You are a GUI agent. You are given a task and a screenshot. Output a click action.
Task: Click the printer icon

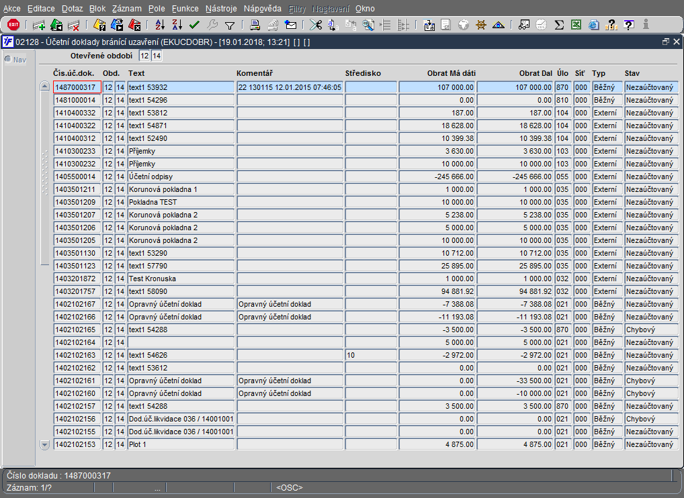[255, 26]
